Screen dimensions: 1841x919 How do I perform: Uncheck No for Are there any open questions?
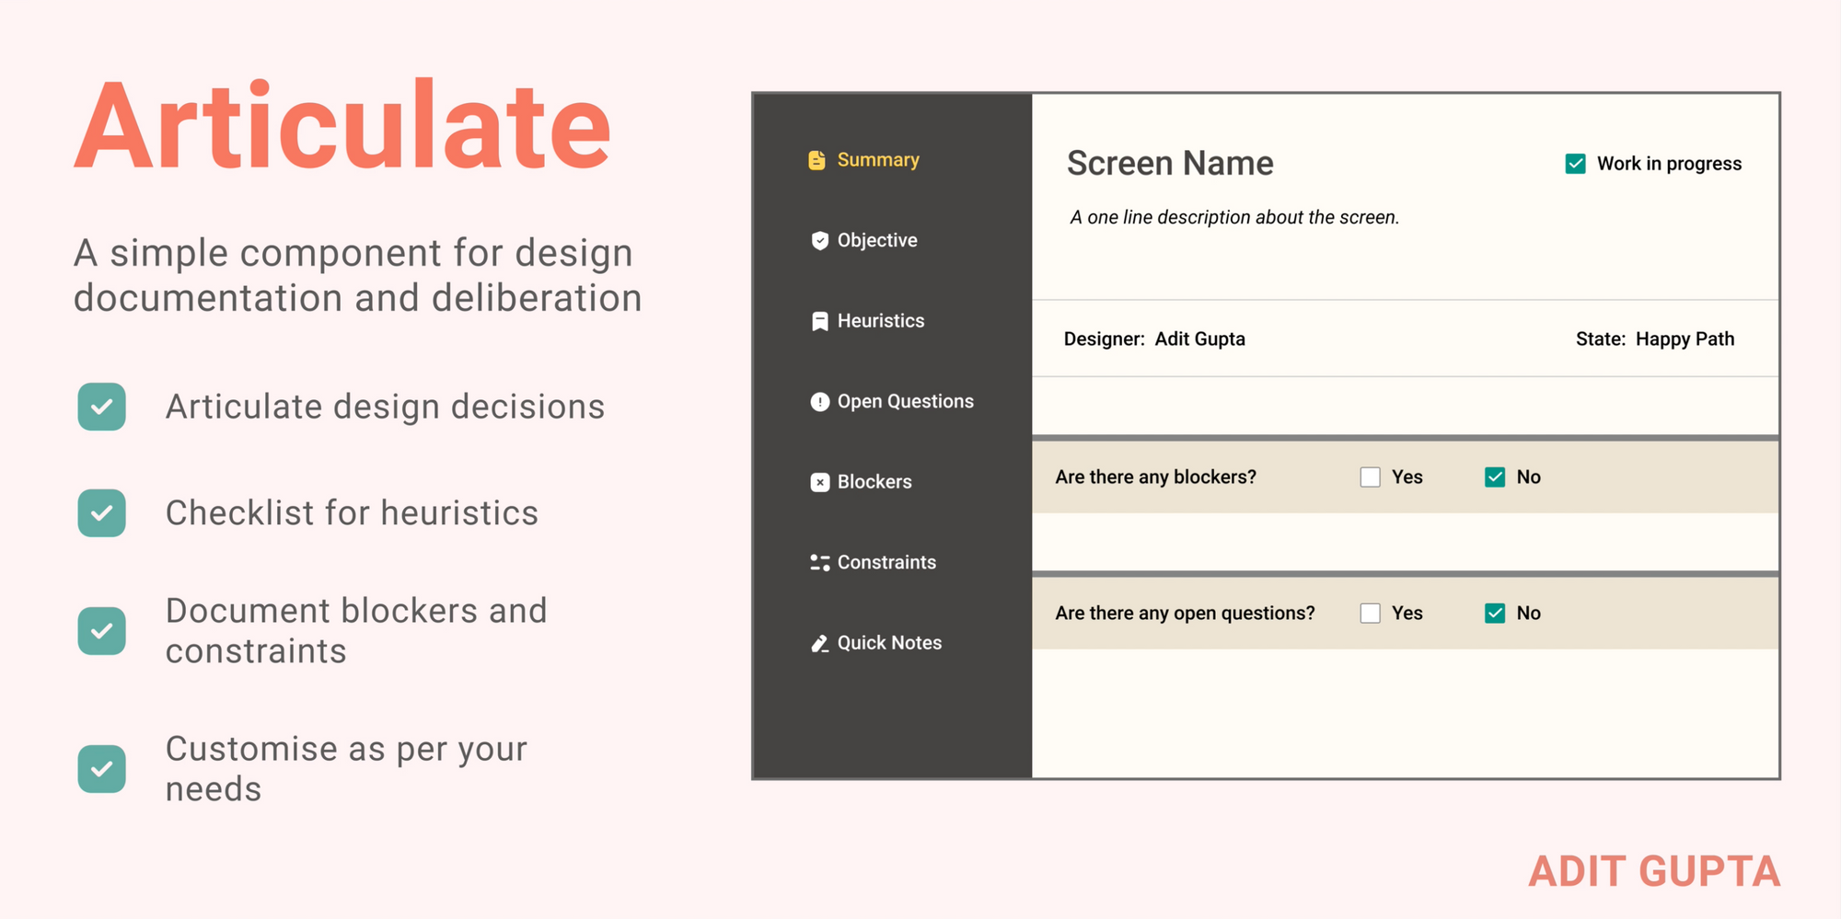(1495, 614)
